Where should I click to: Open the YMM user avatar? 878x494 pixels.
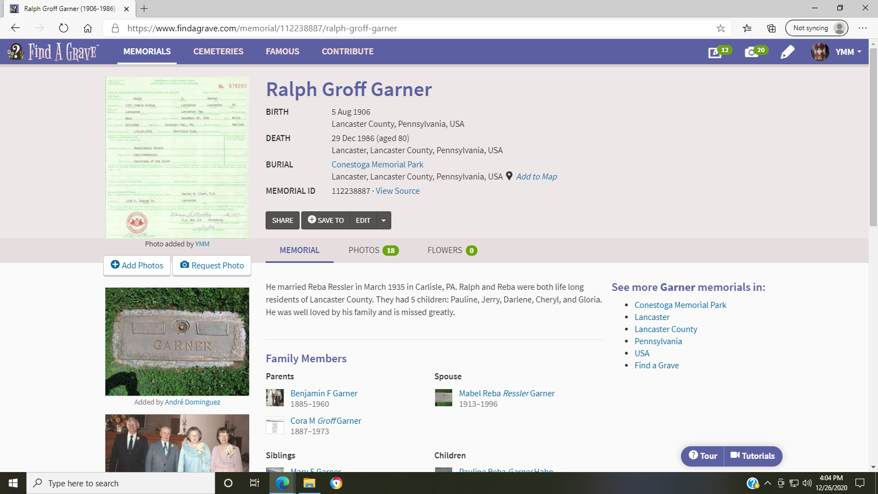820,52
